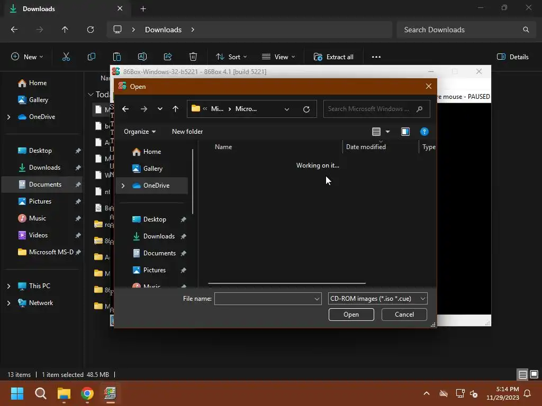The width and height of the screenshot is (542, 406).
Task: Click the Cancel button in the dialog
Action: (404, 315)
